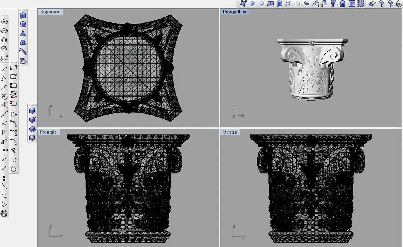Select the Pipe solid tool
Viewport: 403px width, 247px height.
pos(23,52)
